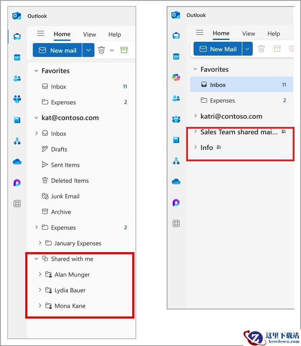
Task: Click green Archive icon in left Outlook toolbar
Action: pos(124,50)
